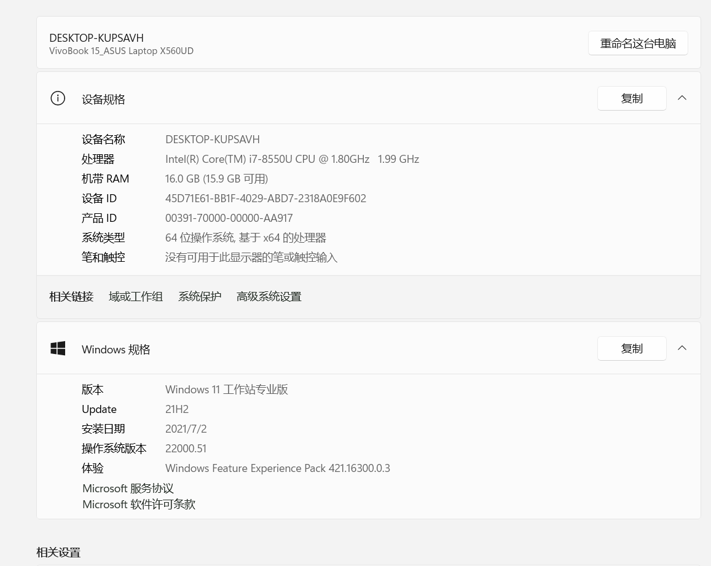The image size is (711, 566).
Task: Click the Windows logo icon
Action: point(58,348)
